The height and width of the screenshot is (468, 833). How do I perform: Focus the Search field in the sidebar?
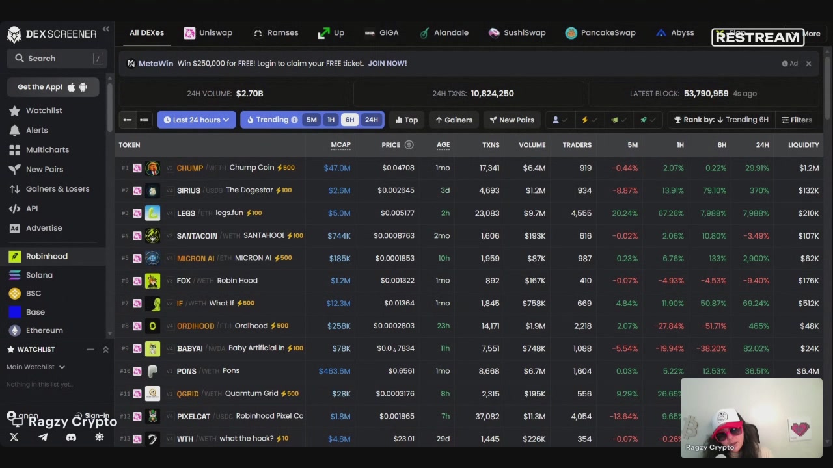coord(58,58)
